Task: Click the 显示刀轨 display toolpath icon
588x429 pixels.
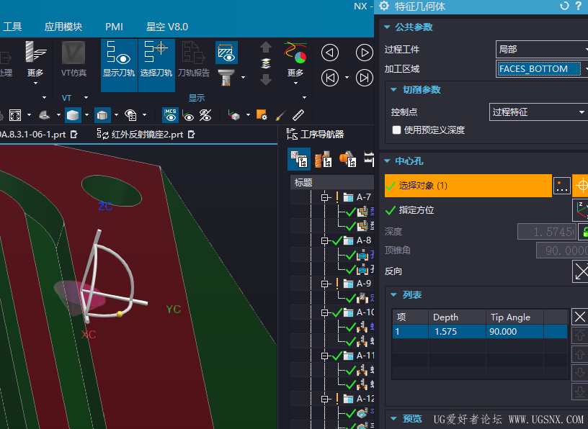Action: (x=119, y=66)
